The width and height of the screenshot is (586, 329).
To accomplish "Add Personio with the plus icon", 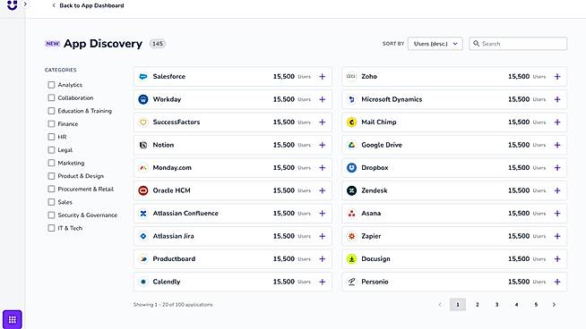I will [557, 282].
